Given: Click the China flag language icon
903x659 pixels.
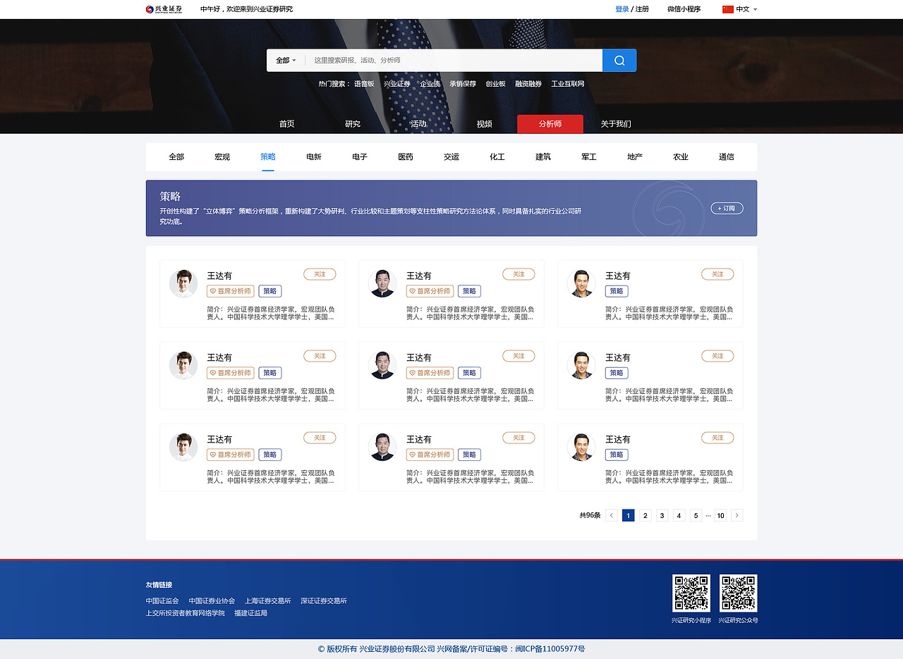Looking at the screenshot, I should pos(728,9).
